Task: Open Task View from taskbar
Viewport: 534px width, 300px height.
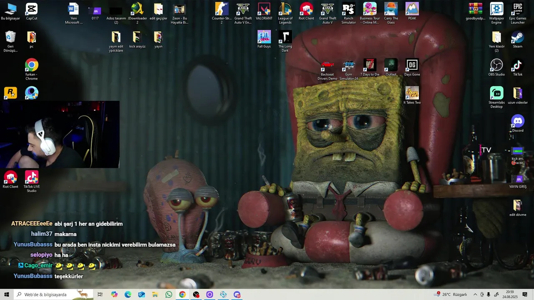Action: [x=100, y=295]
